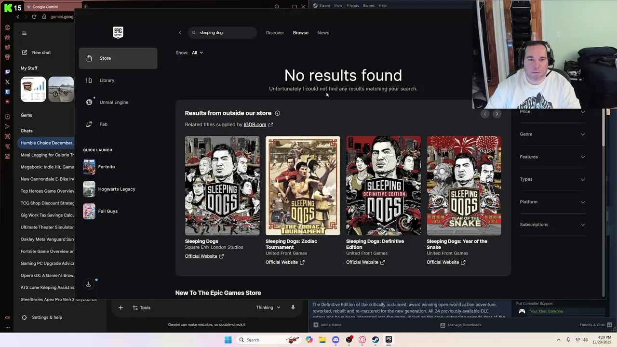Screen dimensions: 617x347
Task: Open the Games menu in Steam
Action: click(369, 5)
